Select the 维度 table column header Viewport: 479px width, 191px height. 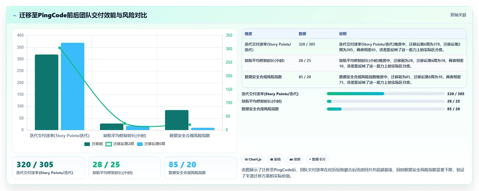248,34
